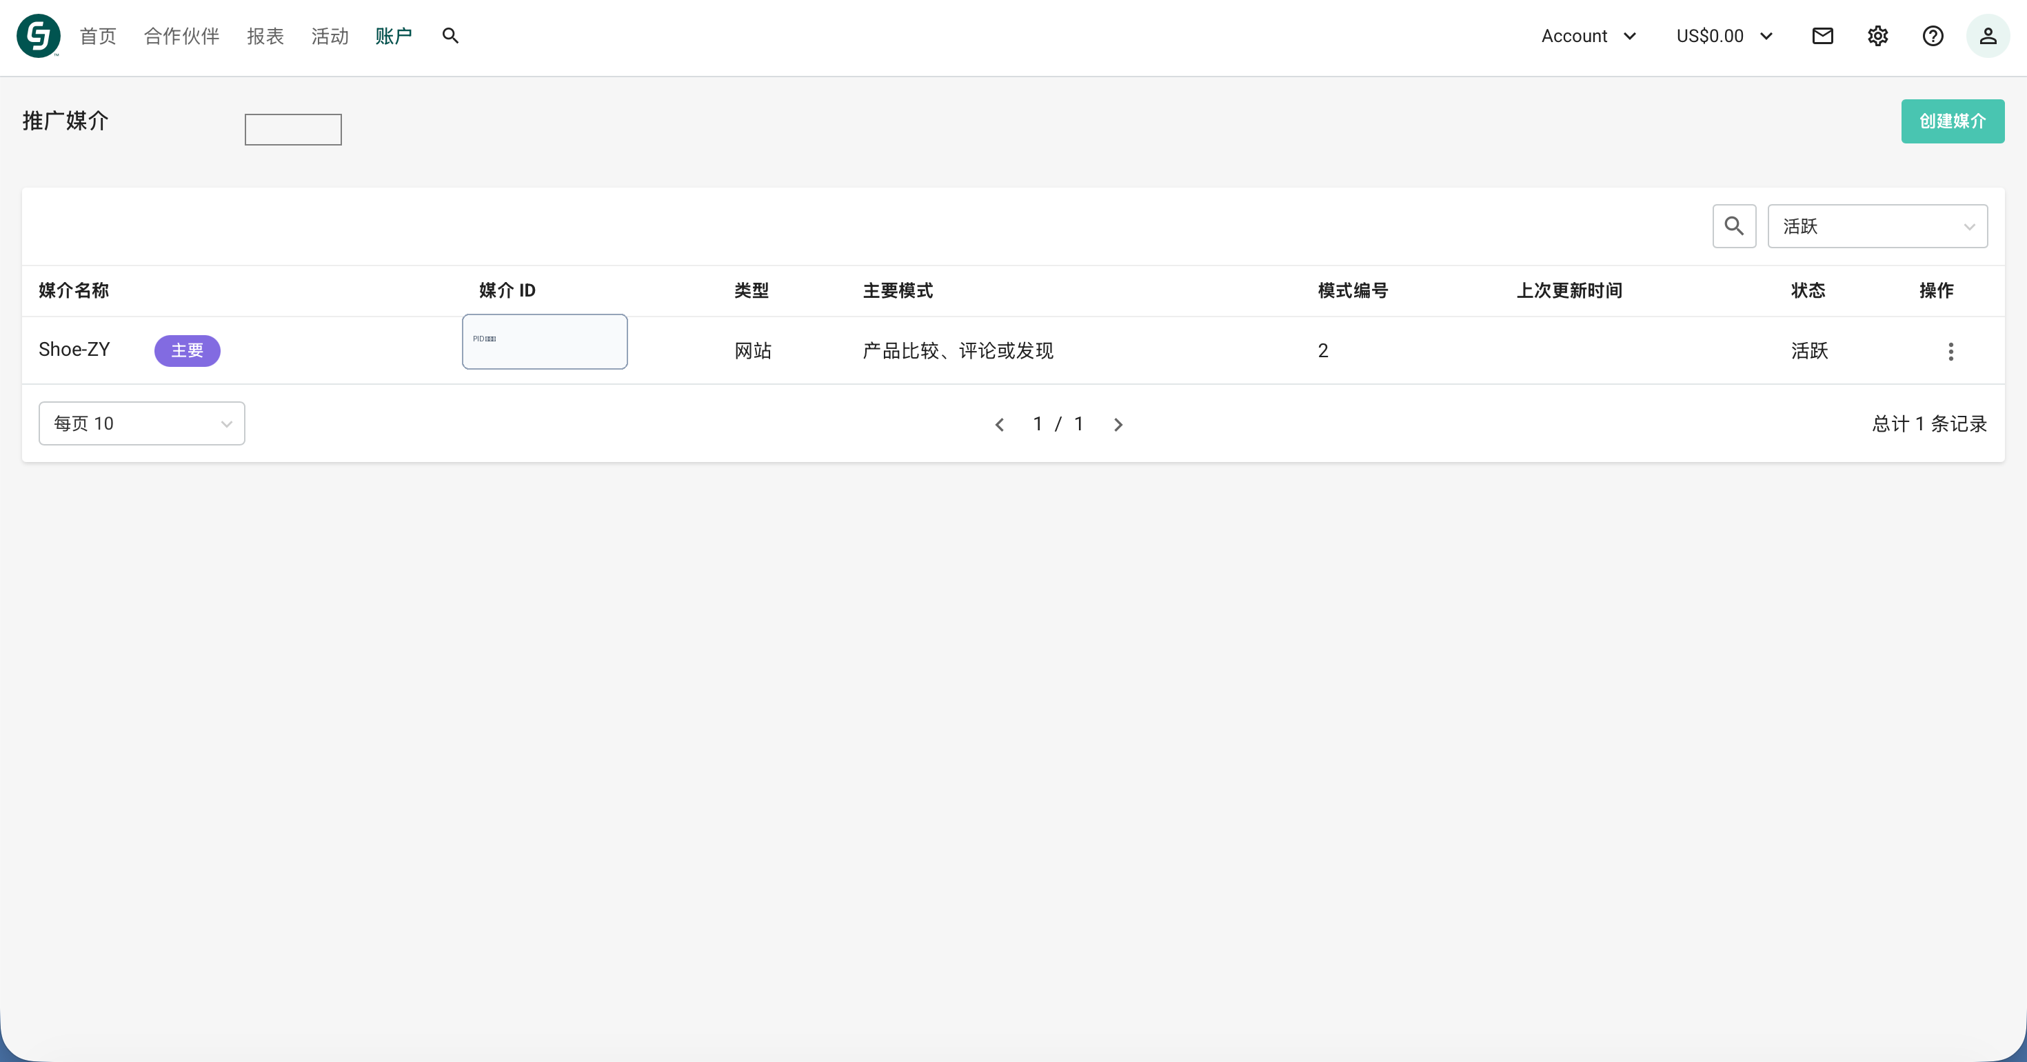Click the 产品比较、评论或发现 cell

[x=958, y=351]
